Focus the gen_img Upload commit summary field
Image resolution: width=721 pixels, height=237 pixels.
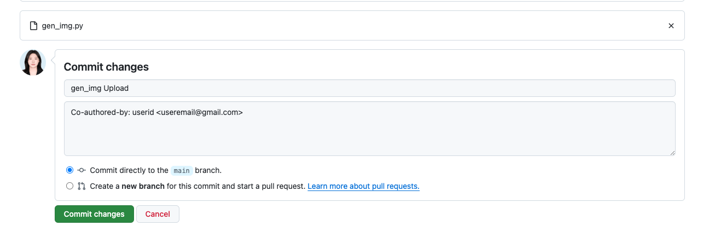tap(369, 88)
